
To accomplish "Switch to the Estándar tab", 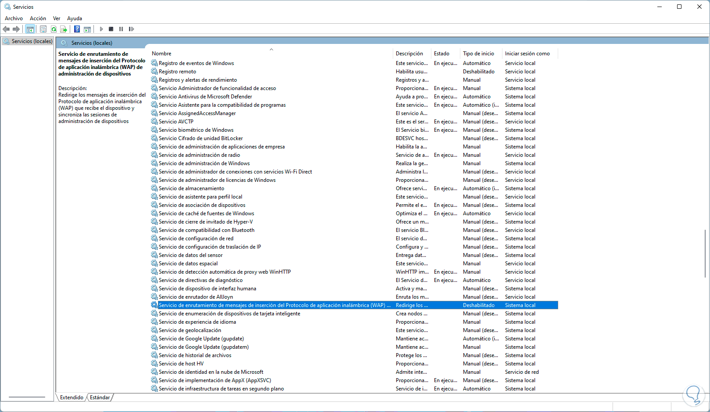I will coord(100,398).
